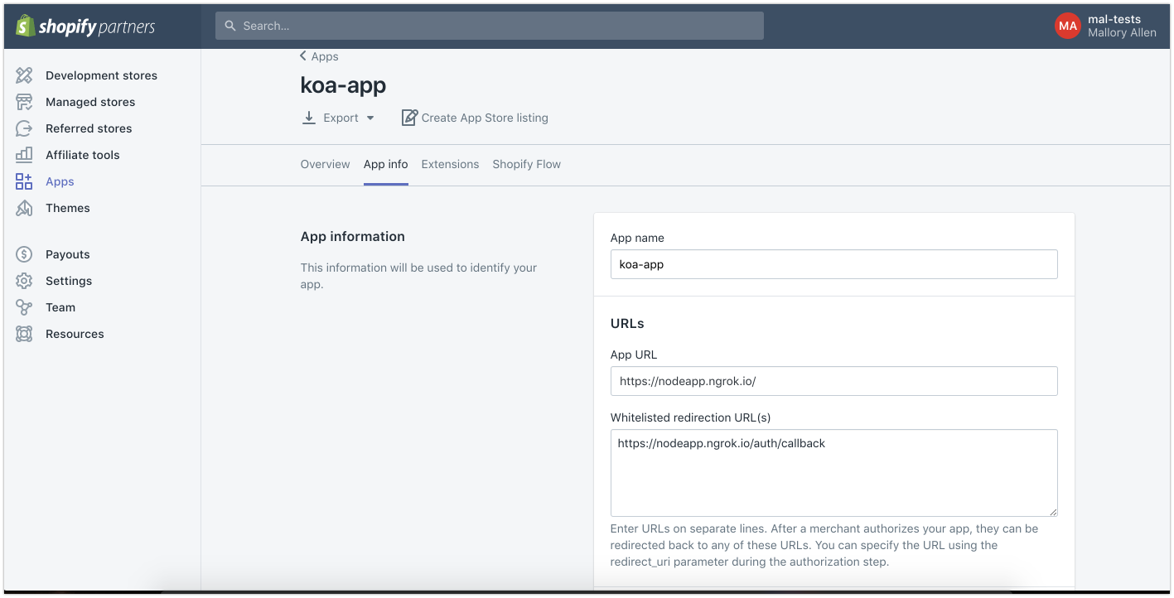
Task: Open the Extensions tab
Action: coord(450,164)
